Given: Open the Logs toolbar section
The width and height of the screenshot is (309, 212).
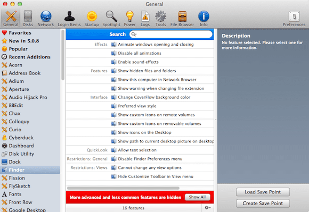Looking at the screenshot, I should 145,19.
